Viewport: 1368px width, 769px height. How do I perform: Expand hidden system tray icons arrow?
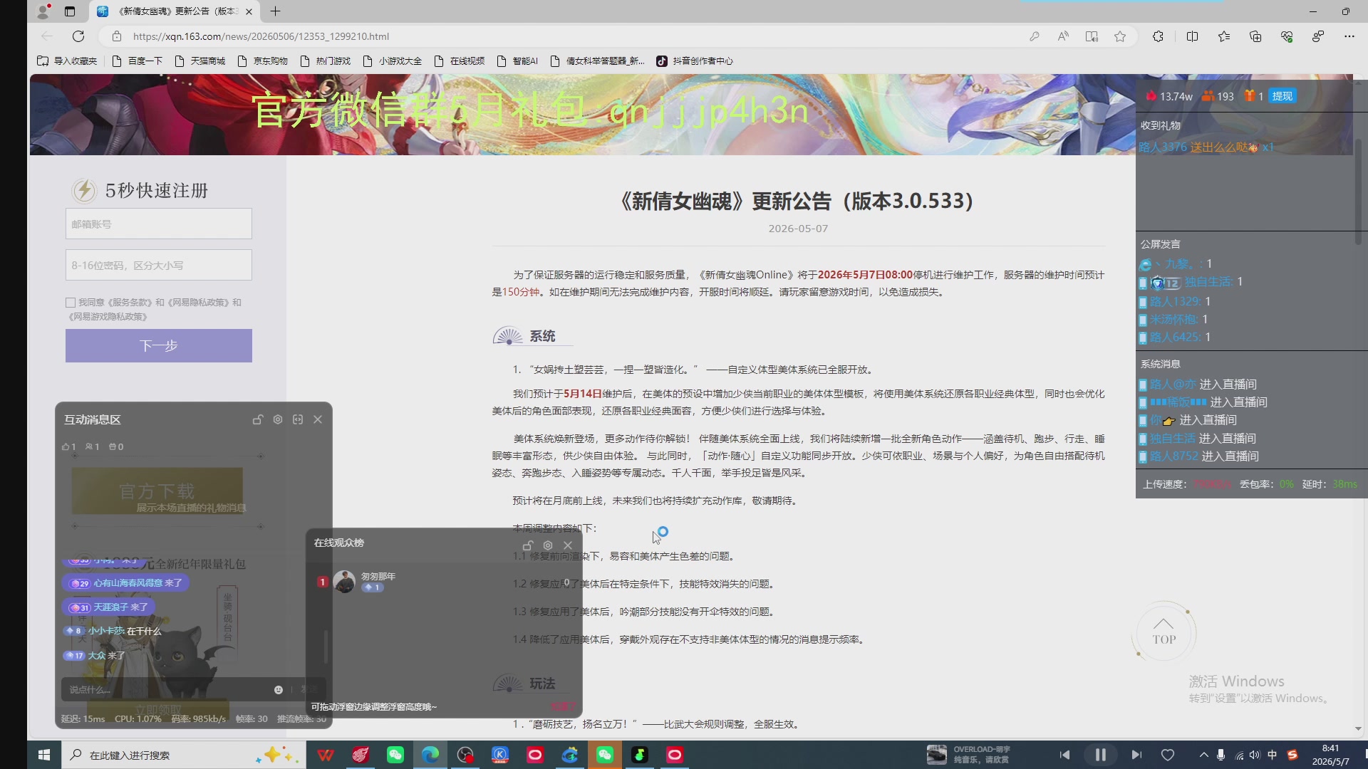click(x=1203, y=755)
